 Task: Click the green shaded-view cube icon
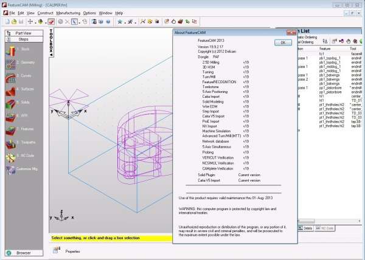coord(41,22)
